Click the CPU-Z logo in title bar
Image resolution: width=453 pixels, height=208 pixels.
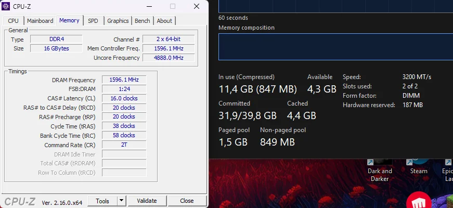7,6
